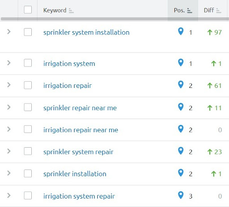Click the sort icon next to Keyword
Screen dimensions: 229x207
click(71, 11)
